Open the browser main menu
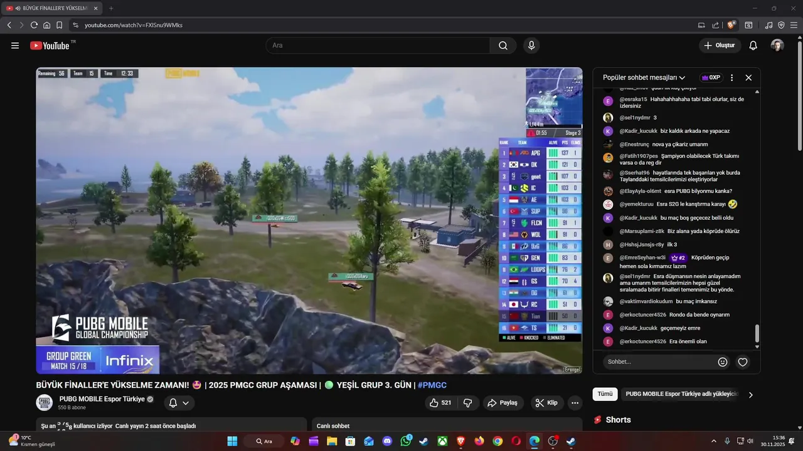Screen dimensions: 803x451 (794, 25)
